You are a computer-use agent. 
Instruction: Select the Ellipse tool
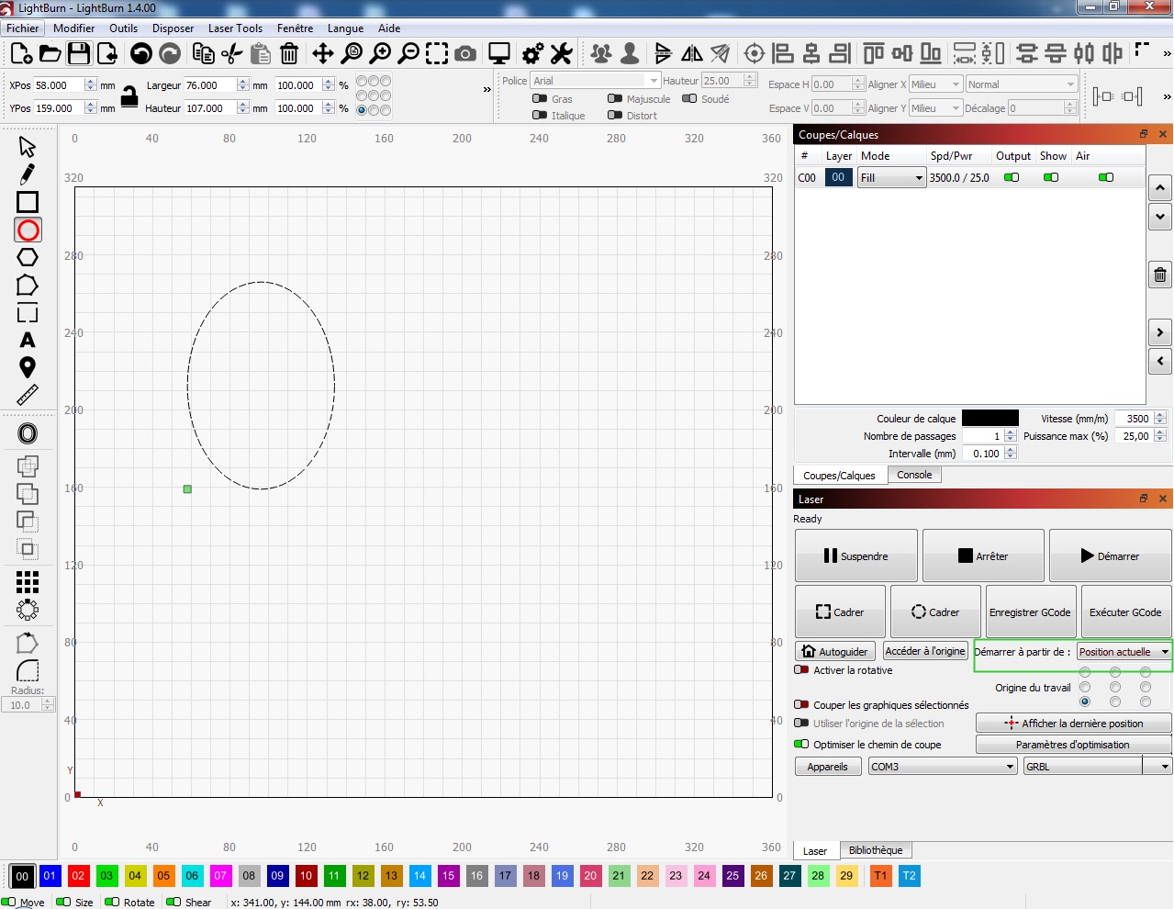tap(28, 230)
